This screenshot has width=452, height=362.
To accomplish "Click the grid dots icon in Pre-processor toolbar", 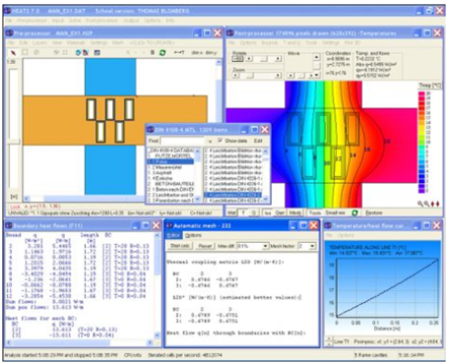I will [x=65, y=52].
